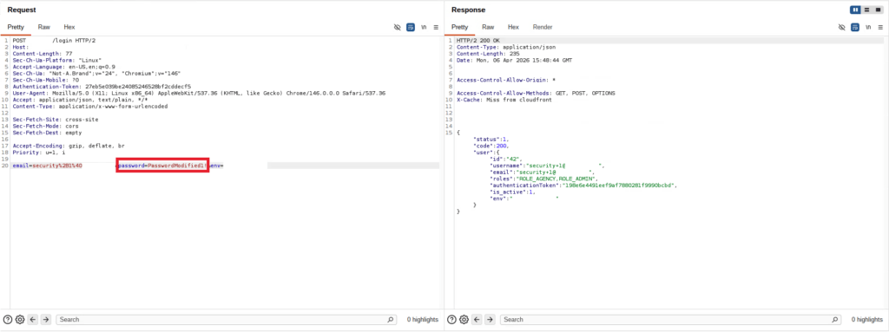Switch Response panel to Raw tab
Image resolution: width=889 pixels, height=332 pixels.
488,27
